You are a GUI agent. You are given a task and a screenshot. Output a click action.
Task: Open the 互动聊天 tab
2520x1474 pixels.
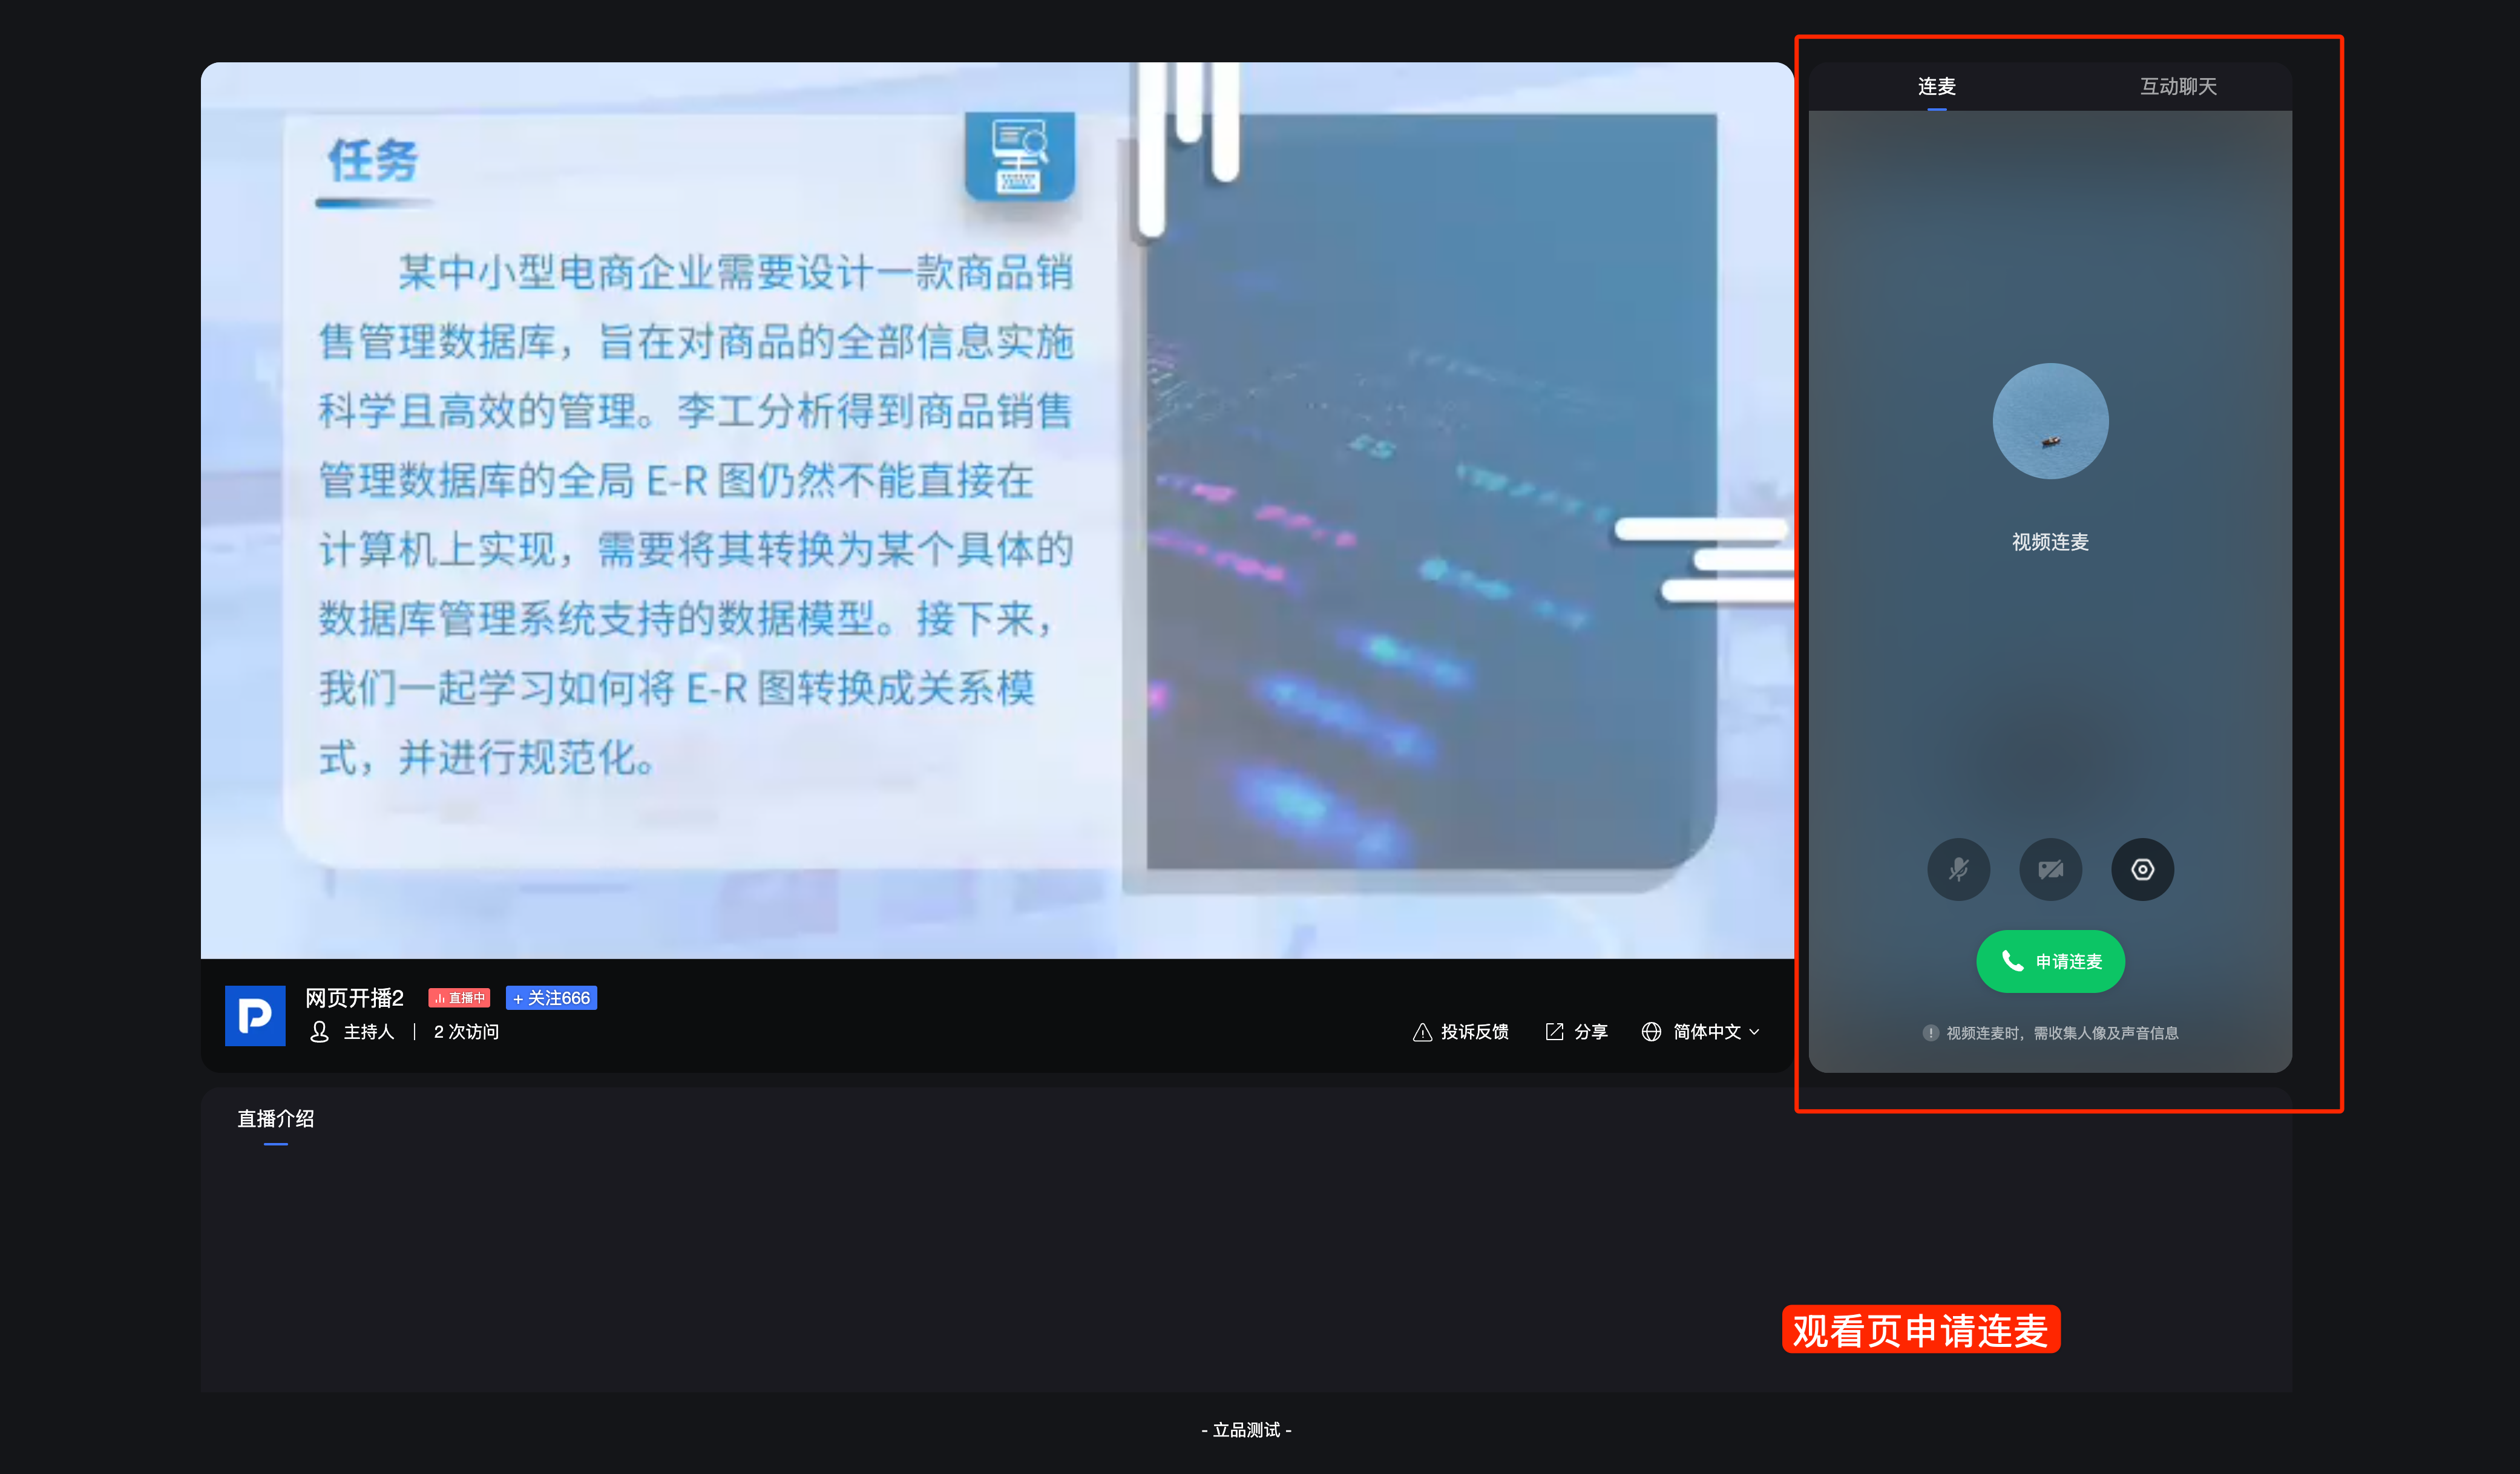(2178, 87)
